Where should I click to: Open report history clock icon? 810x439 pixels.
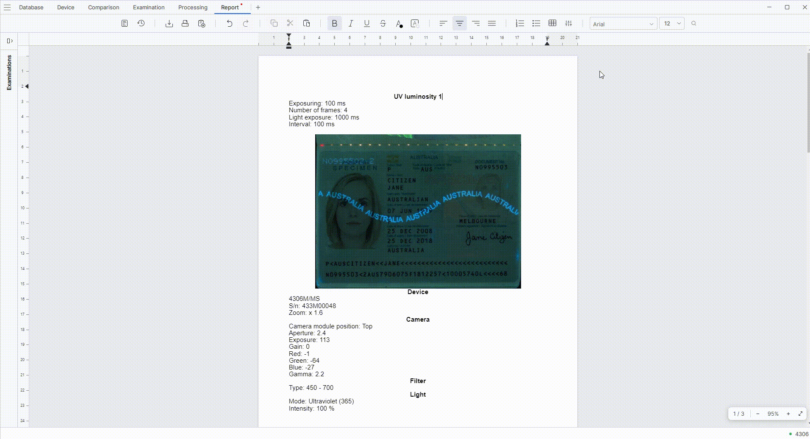pos(141,23)
